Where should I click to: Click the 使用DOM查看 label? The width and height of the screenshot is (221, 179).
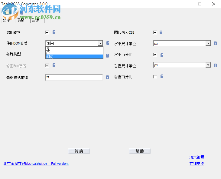point(17,43)
